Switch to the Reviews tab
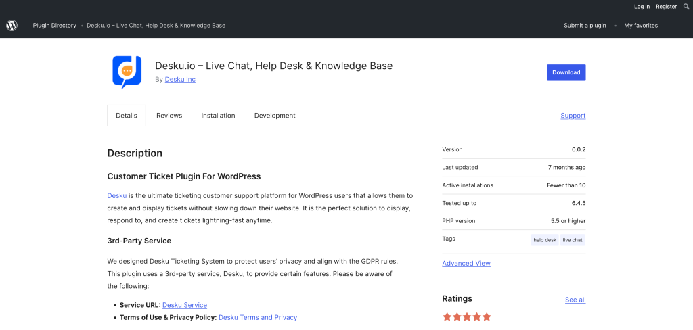Screen dimensions: 693x330 (169, 116)
